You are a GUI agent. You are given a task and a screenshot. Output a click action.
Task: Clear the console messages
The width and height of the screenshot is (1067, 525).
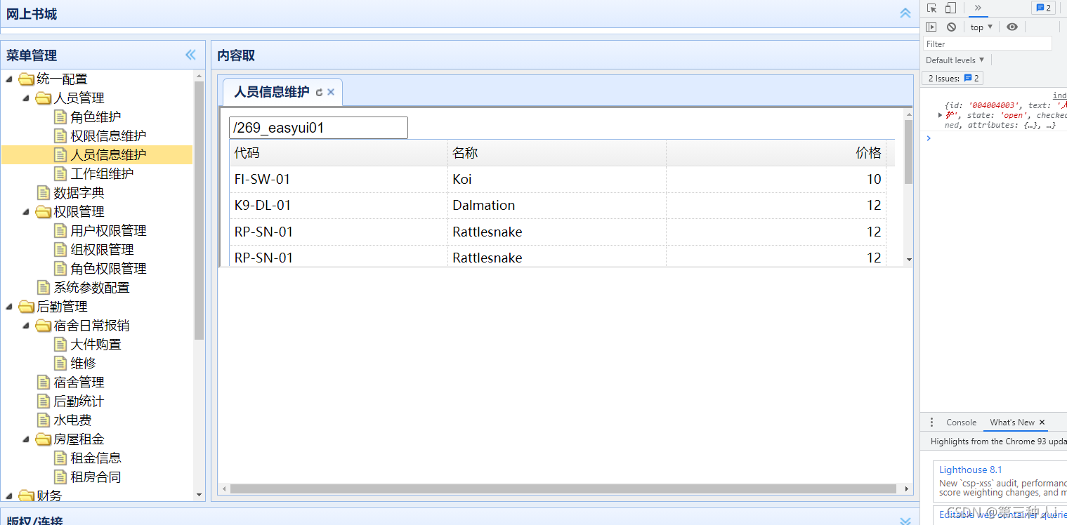pyautogui.click(x=951, y=27)
